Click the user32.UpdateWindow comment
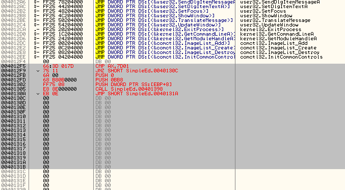Screen dimensions: 345x190 (269, 25)
